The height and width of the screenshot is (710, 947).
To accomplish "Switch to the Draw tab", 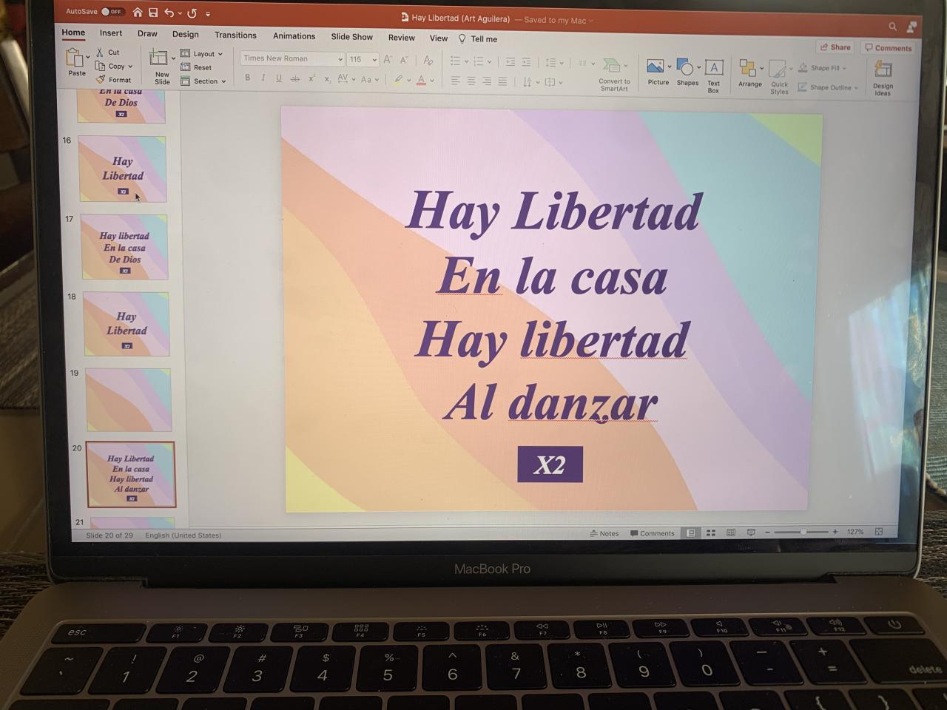I will 147,33.
